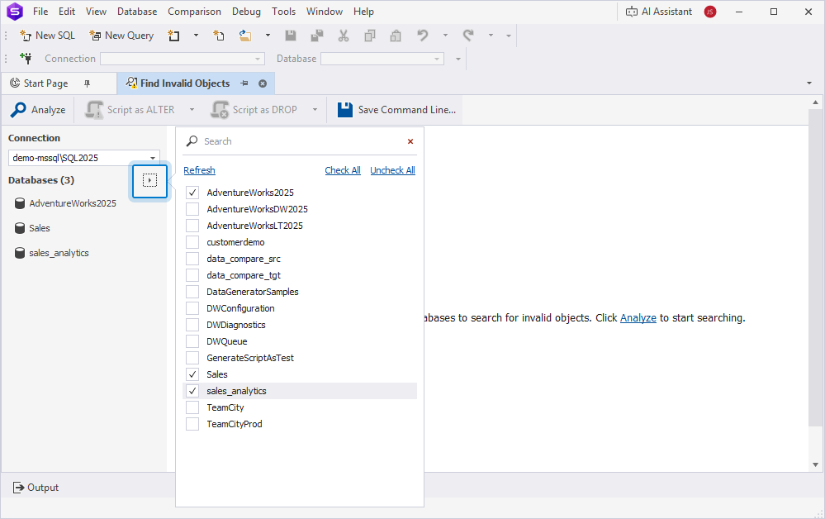Click the Save All icon
The width and height of the screenshot is (825, 519).
point(317,36)
